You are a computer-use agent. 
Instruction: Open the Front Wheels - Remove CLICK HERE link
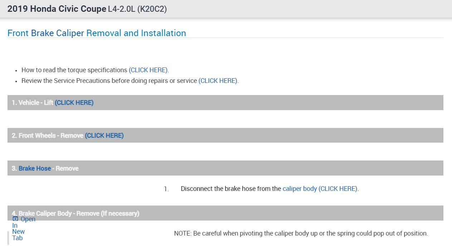[104, 135]
